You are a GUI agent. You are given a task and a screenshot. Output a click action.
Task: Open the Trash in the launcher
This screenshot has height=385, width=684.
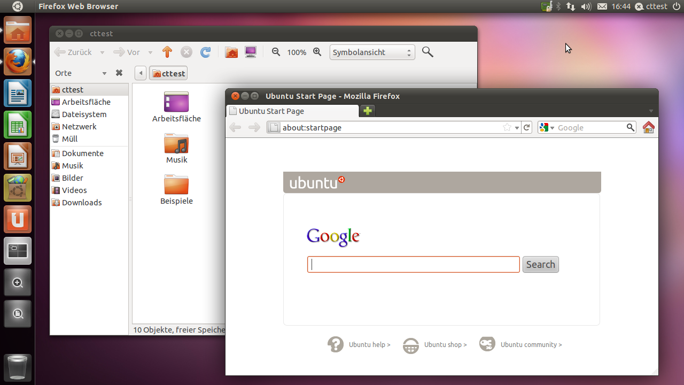(x=18, y=367)
